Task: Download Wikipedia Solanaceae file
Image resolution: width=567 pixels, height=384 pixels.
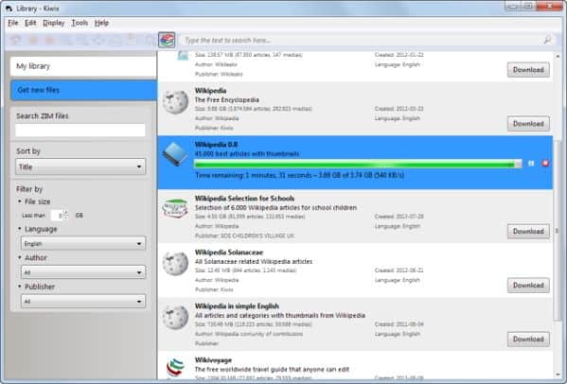Action: 528,286
